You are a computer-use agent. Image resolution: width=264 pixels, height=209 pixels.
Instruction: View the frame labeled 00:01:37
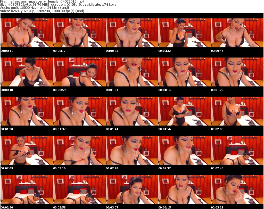pos(79,111)
